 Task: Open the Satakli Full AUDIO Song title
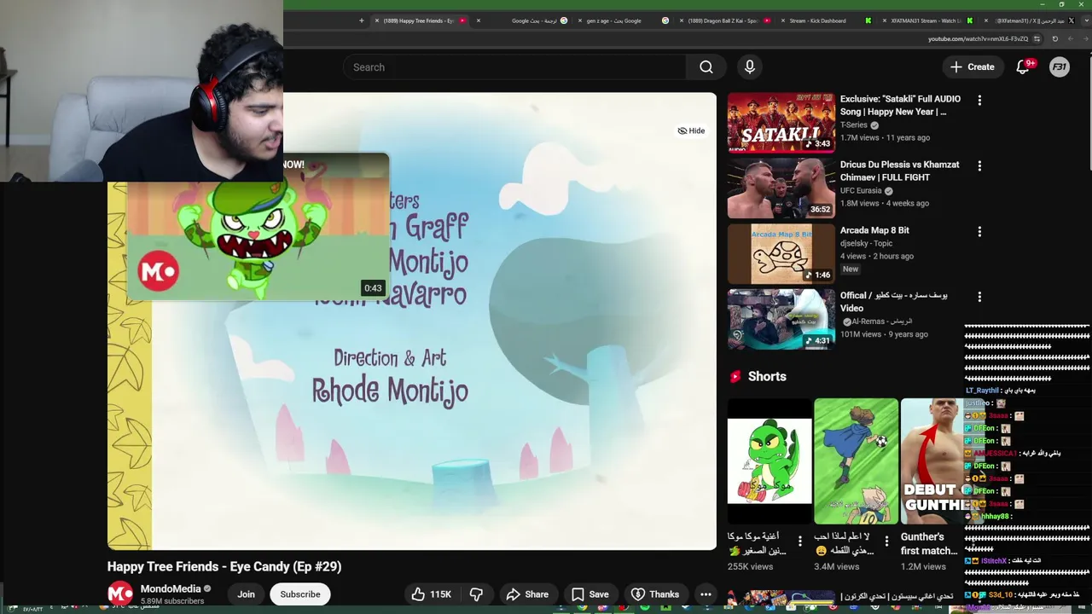pos(900,106)
